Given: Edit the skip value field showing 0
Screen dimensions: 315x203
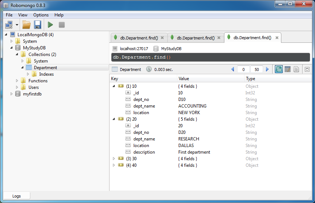Looking at the screenshot, I should point(243,69).
